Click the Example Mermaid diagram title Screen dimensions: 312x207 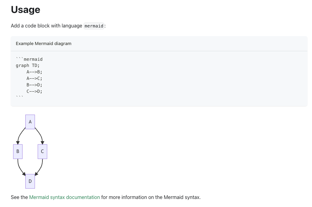tap(44, 43)
